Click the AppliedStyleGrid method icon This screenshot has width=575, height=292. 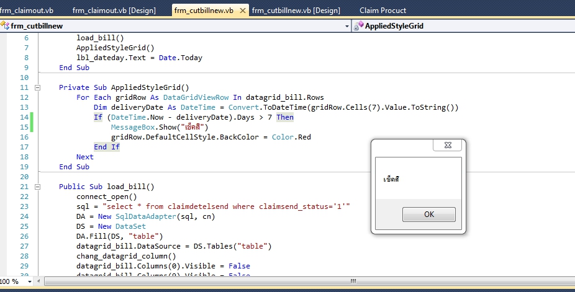pyautogui.click(x=358, y=25)
